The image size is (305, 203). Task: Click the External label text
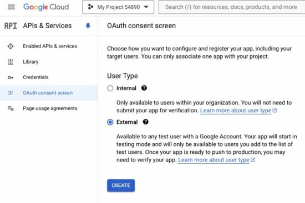tap(127, 122)
